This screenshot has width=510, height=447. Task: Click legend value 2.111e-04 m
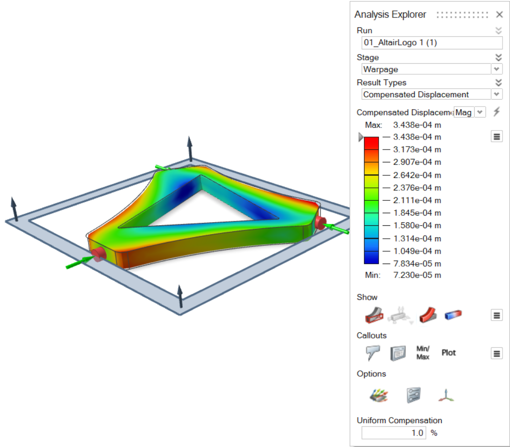[417, 200]
